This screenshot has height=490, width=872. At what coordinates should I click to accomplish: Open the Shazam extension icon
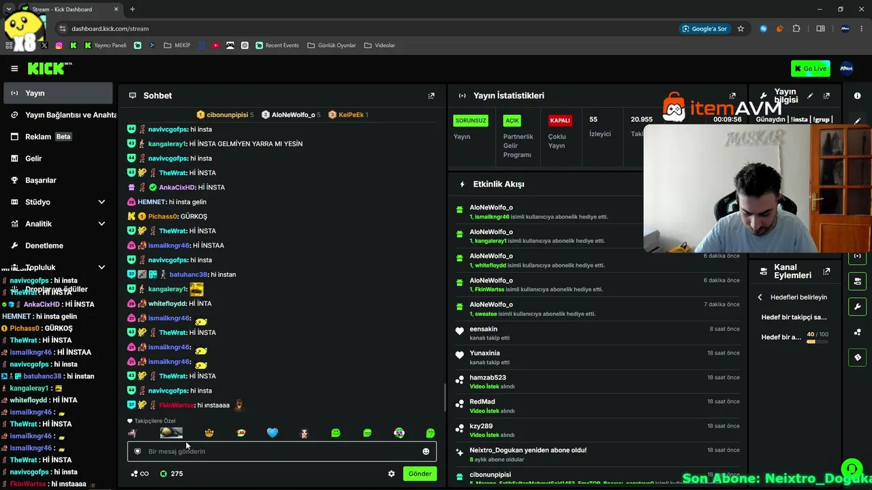click(x=764, y=29)
